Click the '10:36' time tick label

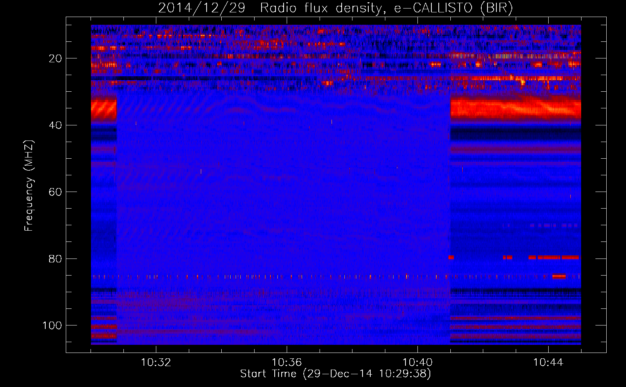(x=287, y=363)
